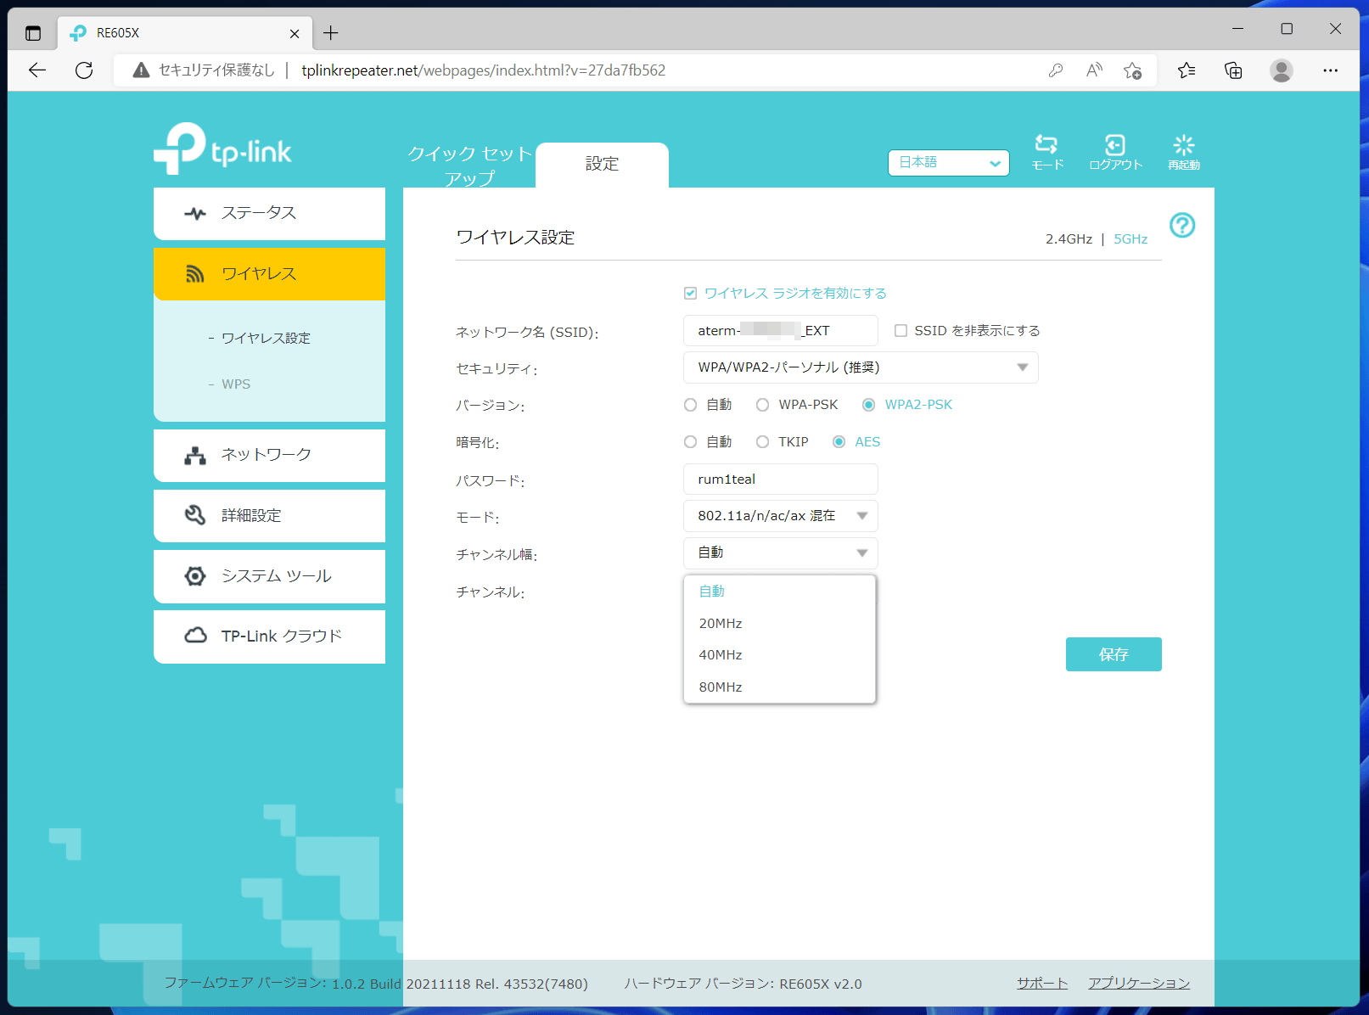This screenshot has width=1369, height=1015.
Task: Switch to the 5GHz band link
Action: pos(1131,239)
